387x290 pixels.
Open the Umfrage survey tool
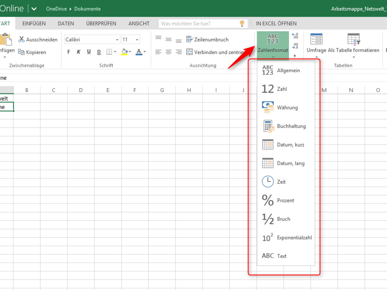(316, 39)
